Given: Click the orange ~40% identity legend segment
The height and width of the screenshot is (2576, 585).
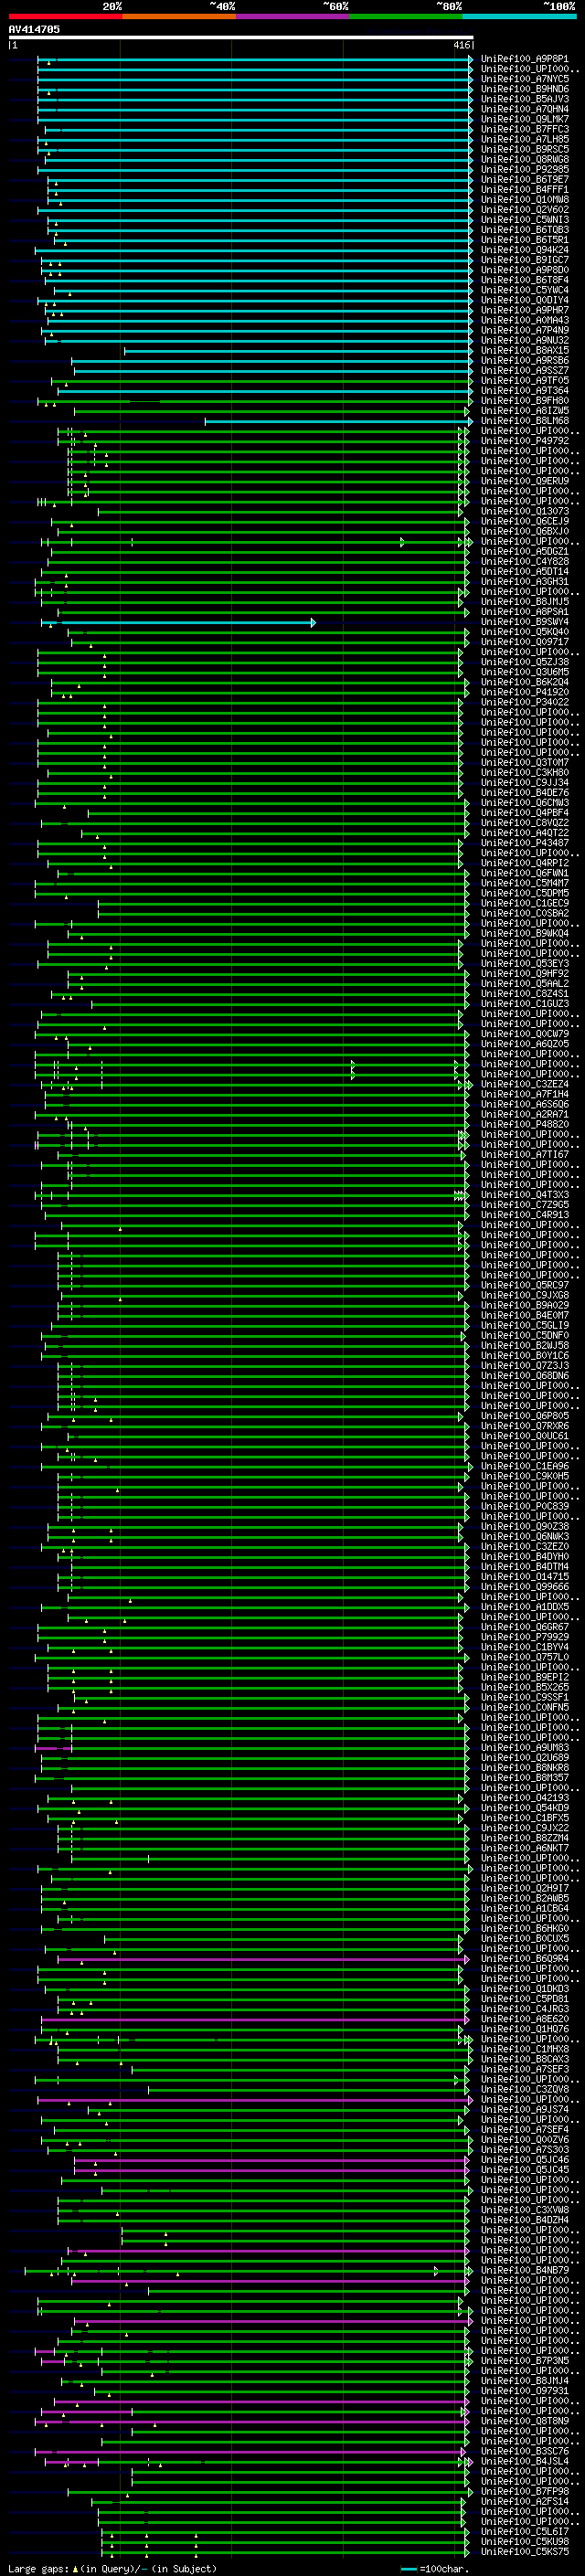Looking at the screenshot, I should [x=179, y=16].
